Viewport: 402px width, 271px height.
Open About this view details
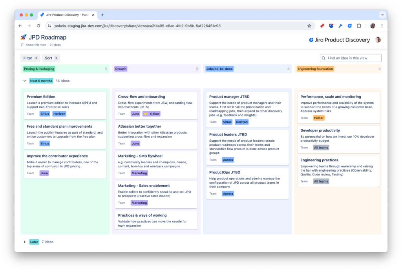click(36, 45)
